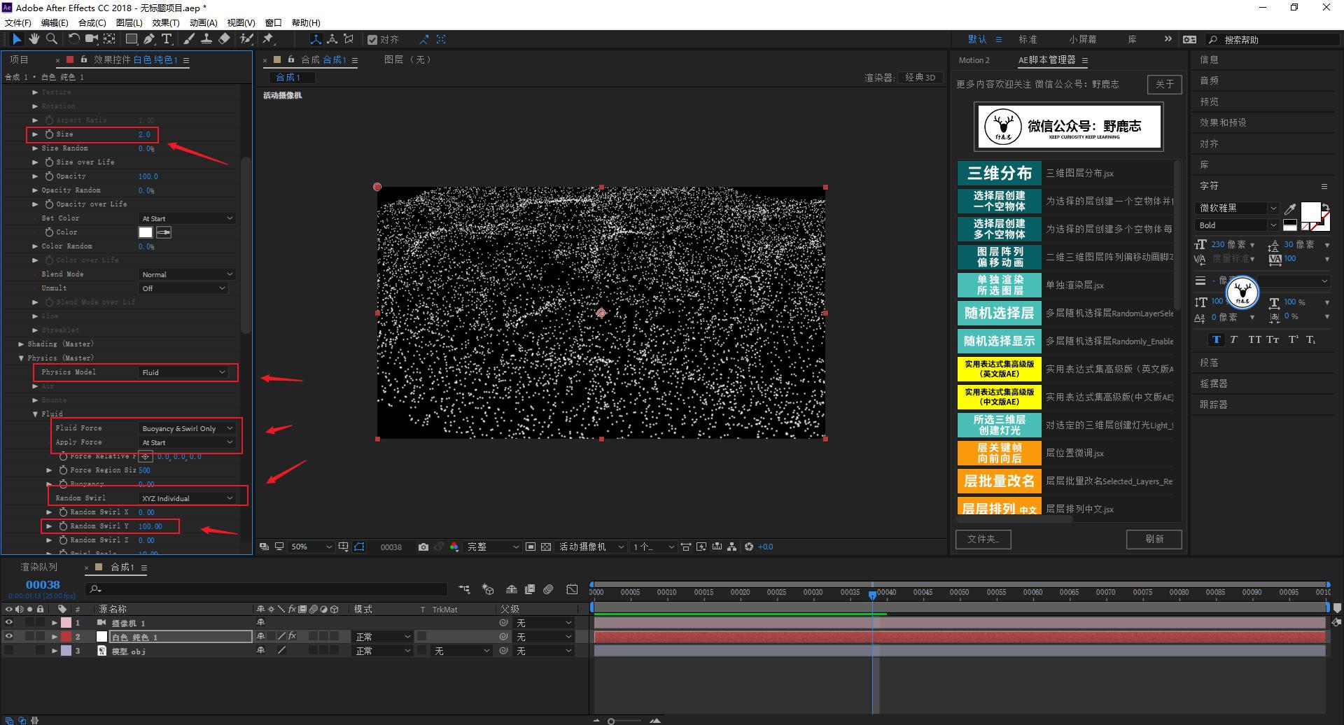This screenshot has width=1344, height=725.
Task: Run the 随机选择层 script button
Action: (x=999, y=313)
